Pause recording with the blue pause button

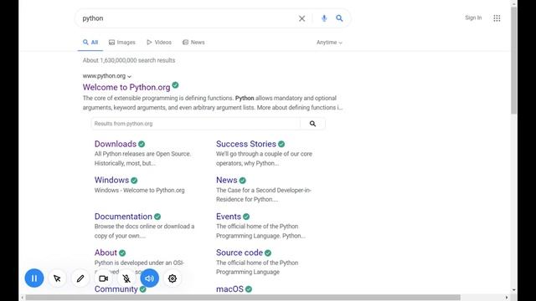34,278
